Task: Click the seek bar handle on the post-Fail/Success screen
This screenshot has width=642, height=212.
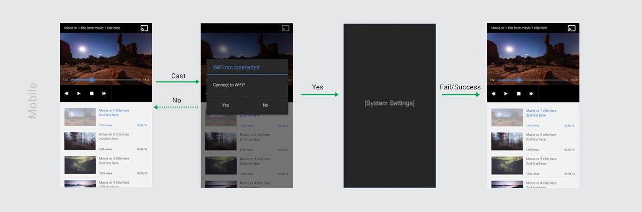Action: (x=518, y=80)
